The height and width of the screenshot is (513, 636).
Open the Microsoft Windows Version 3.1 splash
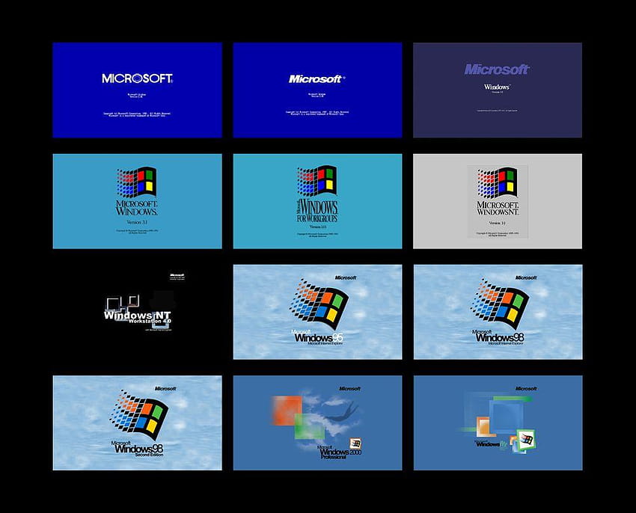coord(138,201)
